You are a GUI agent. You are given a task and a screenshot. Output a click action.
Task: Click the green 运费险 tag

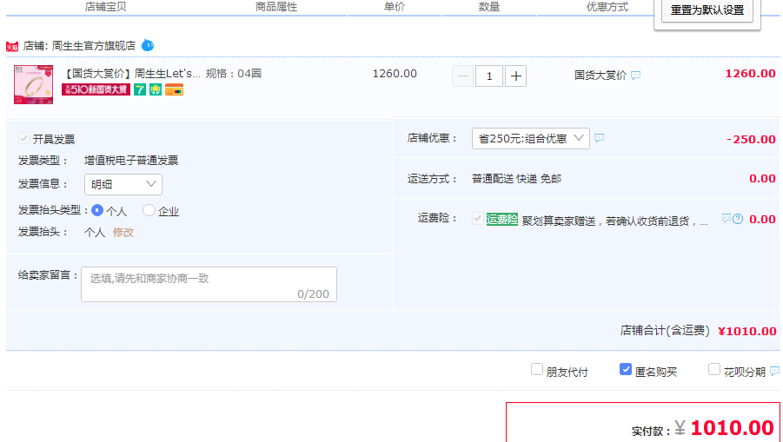pos(501,219)
